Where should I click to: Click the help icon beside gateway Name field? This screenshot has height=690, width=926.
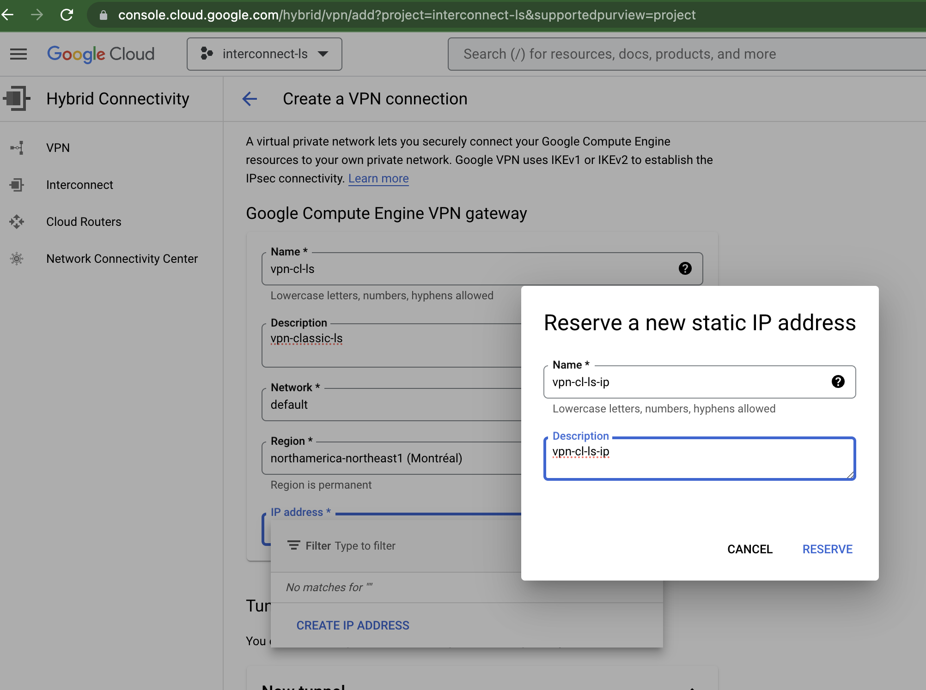pyautogui.click(x=684, y=268)
